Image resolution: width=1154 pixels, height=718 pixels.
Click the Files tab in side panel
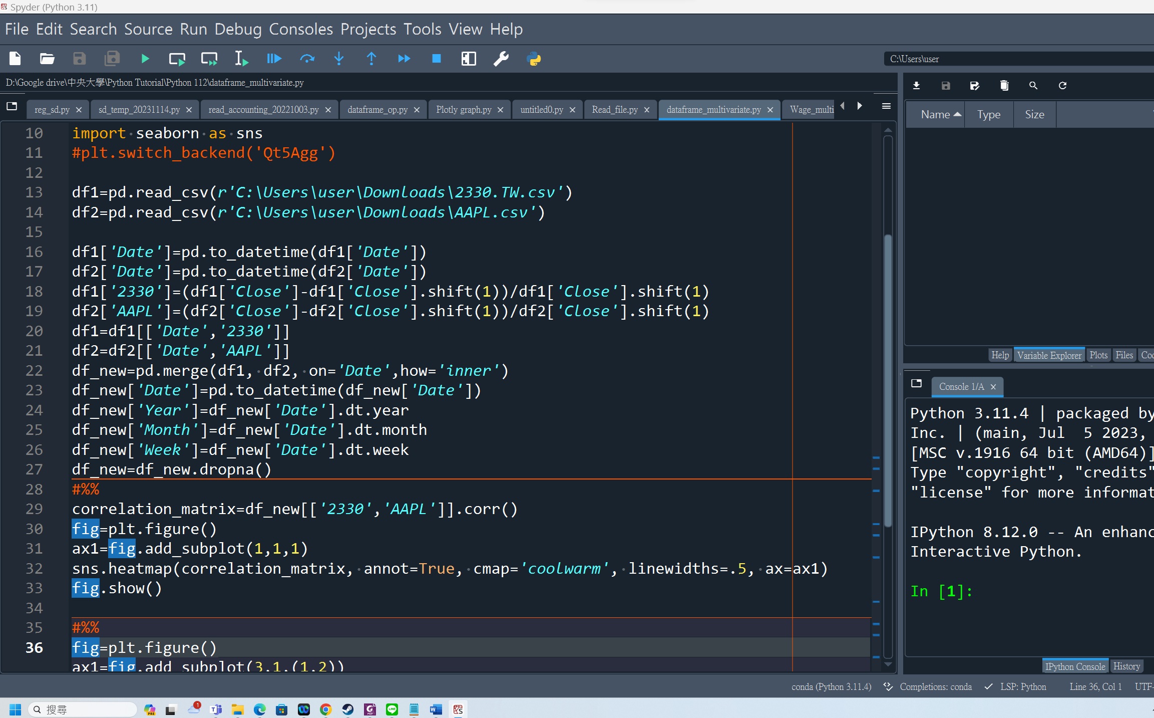1123,355
